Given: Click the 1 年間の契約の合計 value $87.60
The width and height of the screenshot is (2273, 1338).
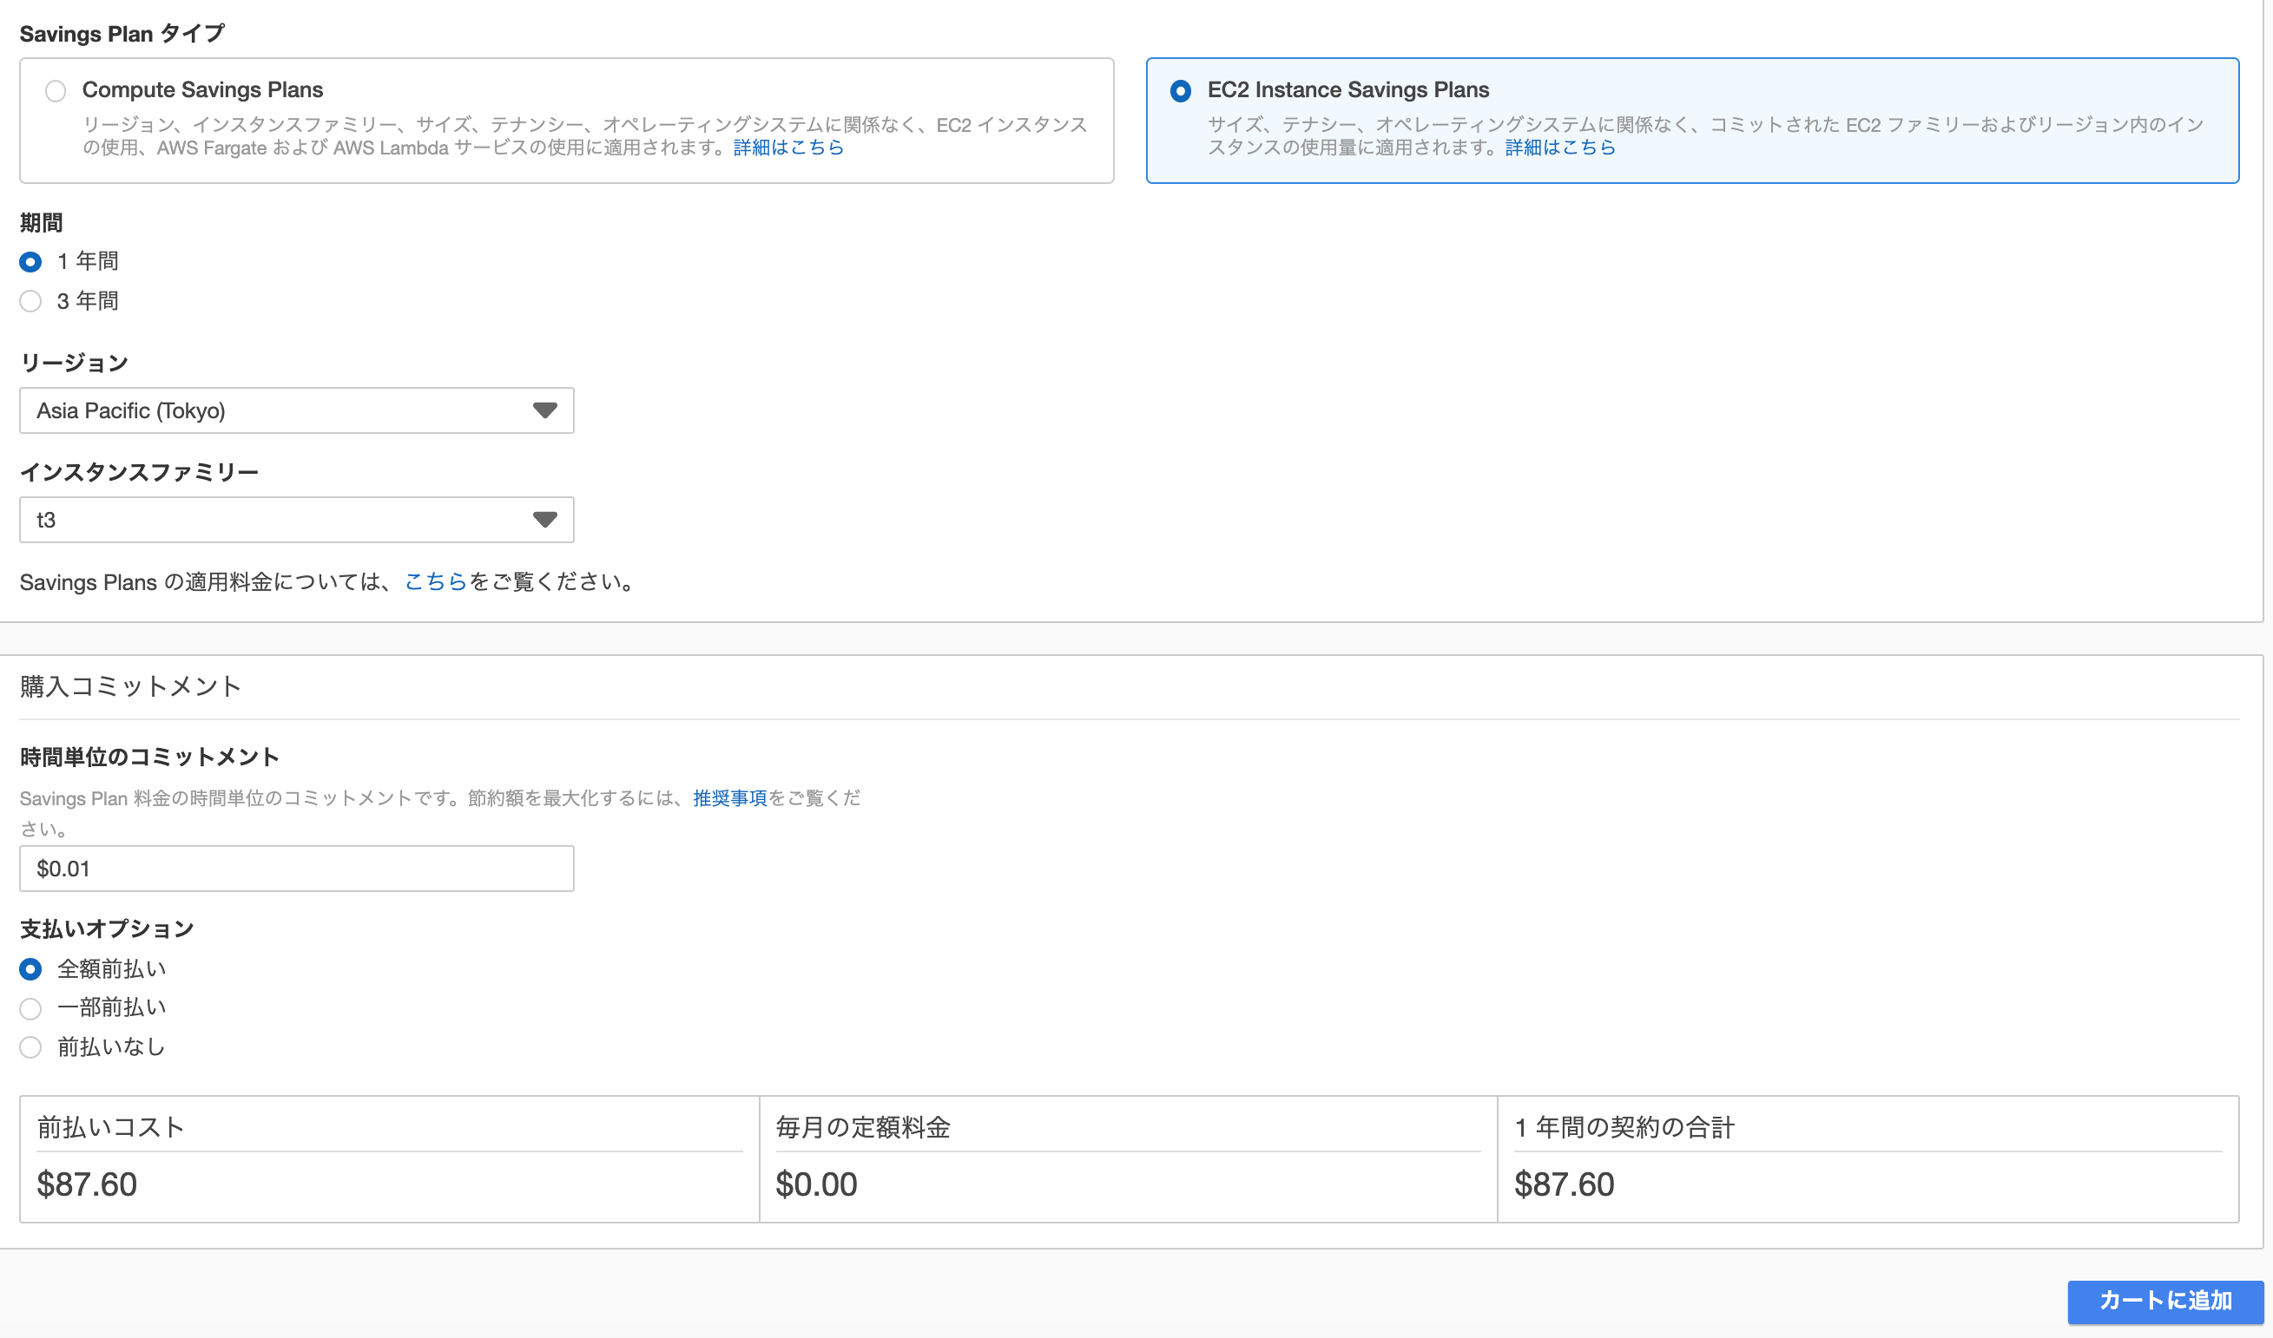Looking at the screenshot, I should click(x=1564, y=1184).
